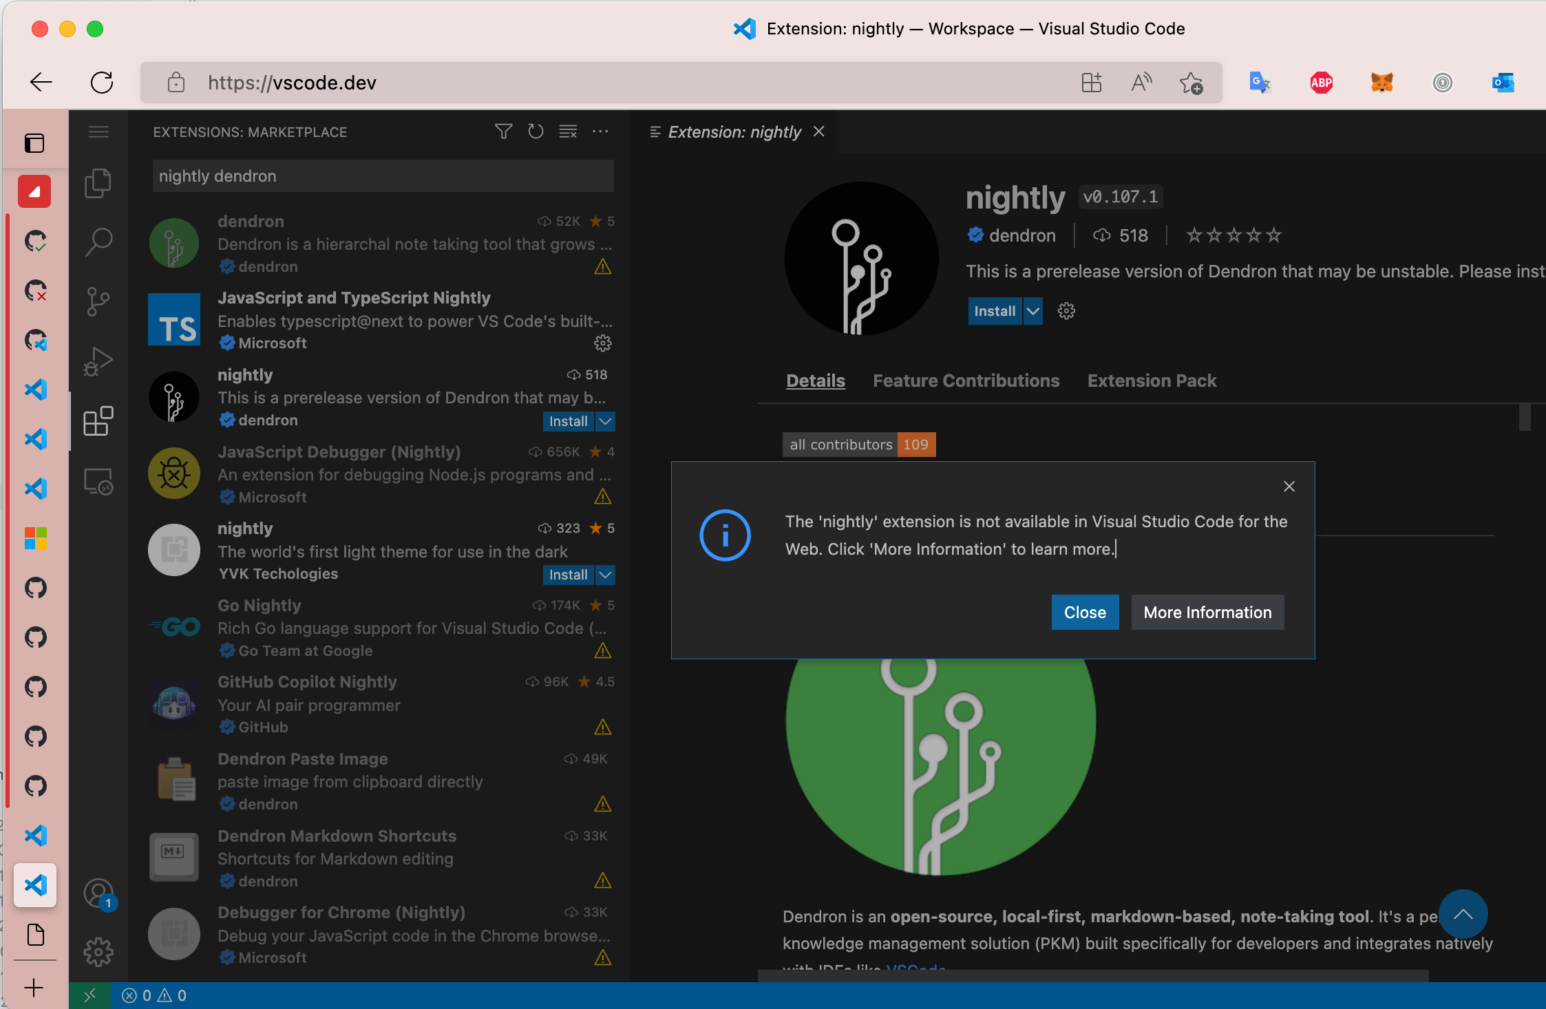Open Search view in activity bar

pos(98,242)
